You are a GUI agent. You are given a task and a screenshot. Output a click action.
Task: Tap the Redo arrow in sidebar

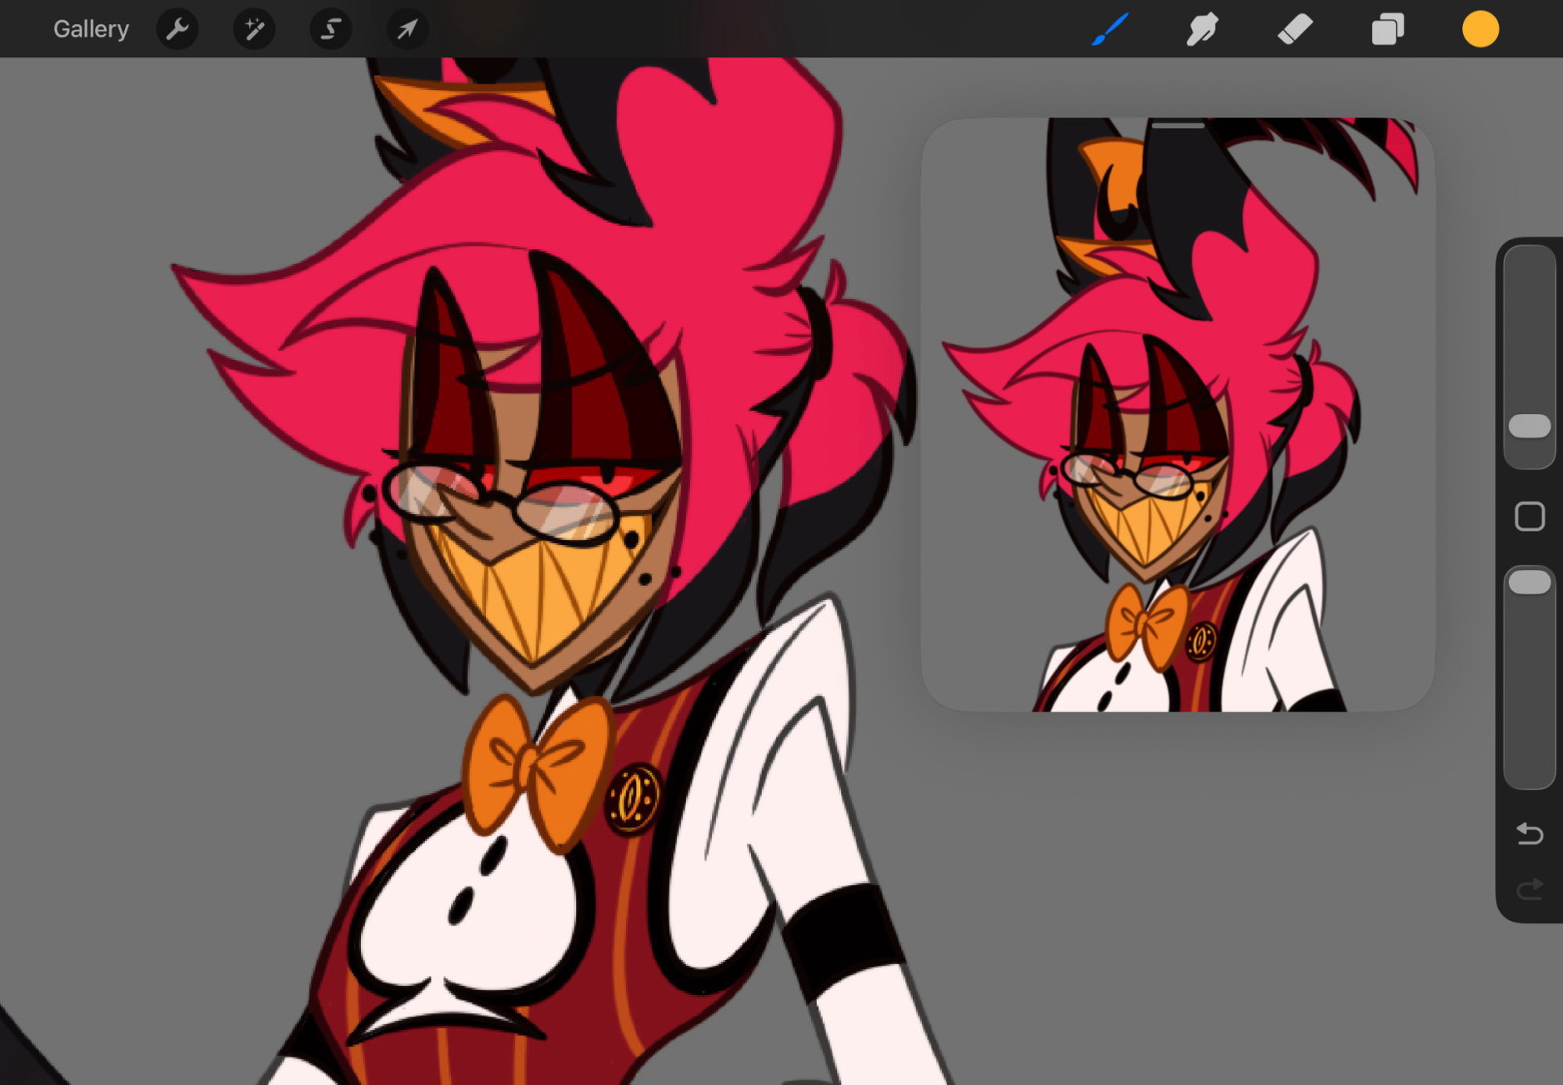pos(1529,889)
